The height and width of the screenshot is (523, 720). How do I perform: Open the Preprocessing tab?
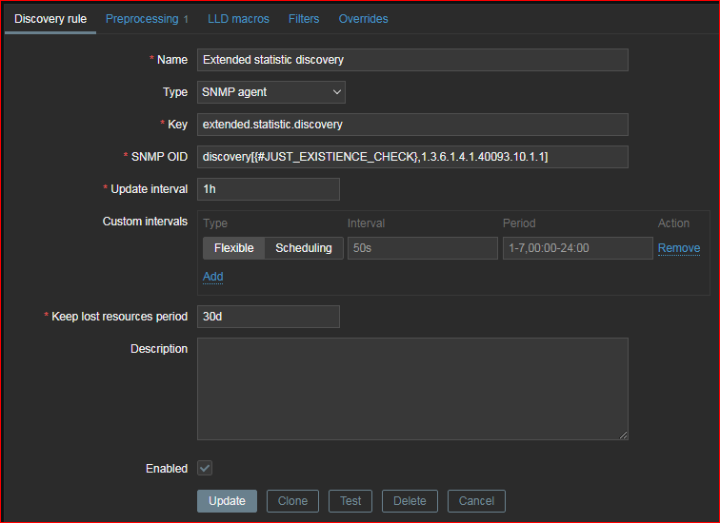[146, 19]
